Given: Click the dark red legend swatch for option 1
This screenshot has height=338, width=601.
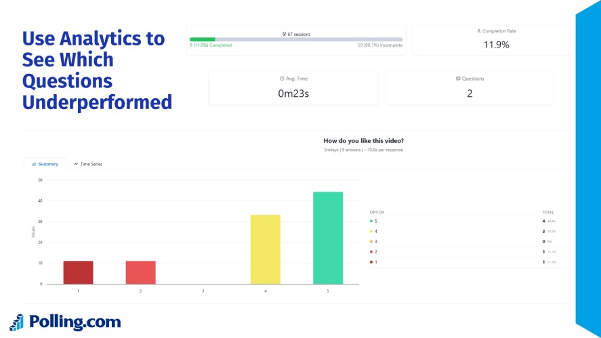Looking at the screenshot, I should [x=371, y=262].
